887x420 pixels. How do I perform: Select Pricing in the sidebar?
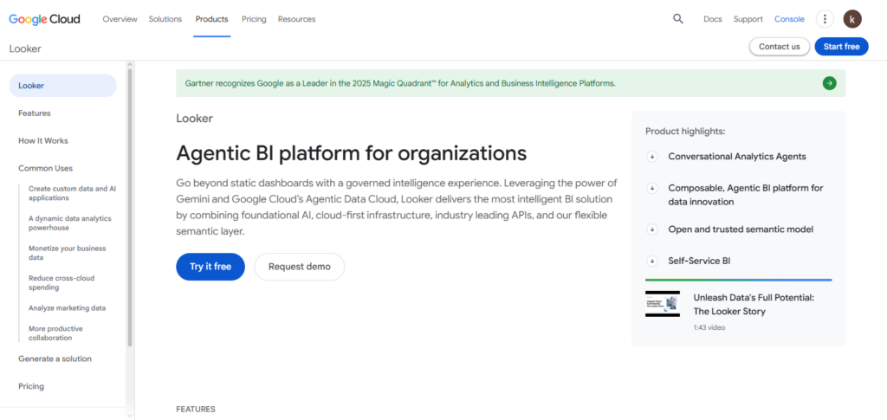31,386
